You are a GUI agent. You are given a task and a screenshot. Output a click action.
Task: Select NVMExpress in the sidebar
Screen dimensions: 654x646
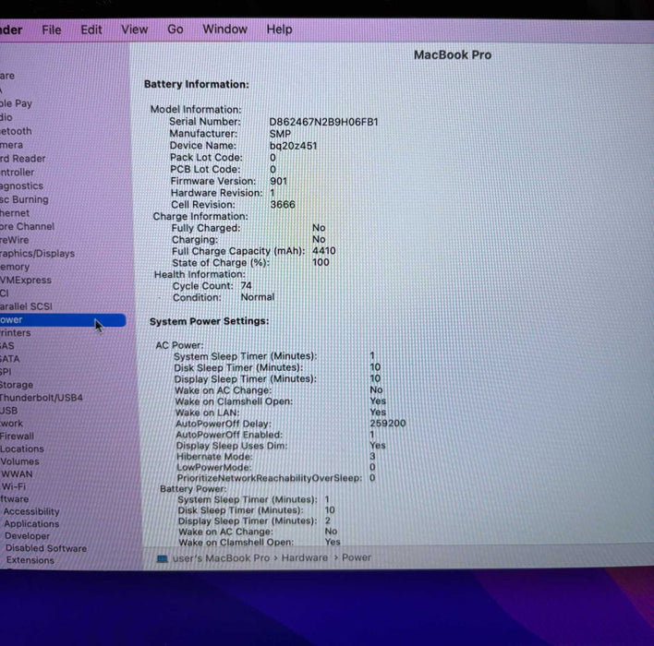coord(26,280)
